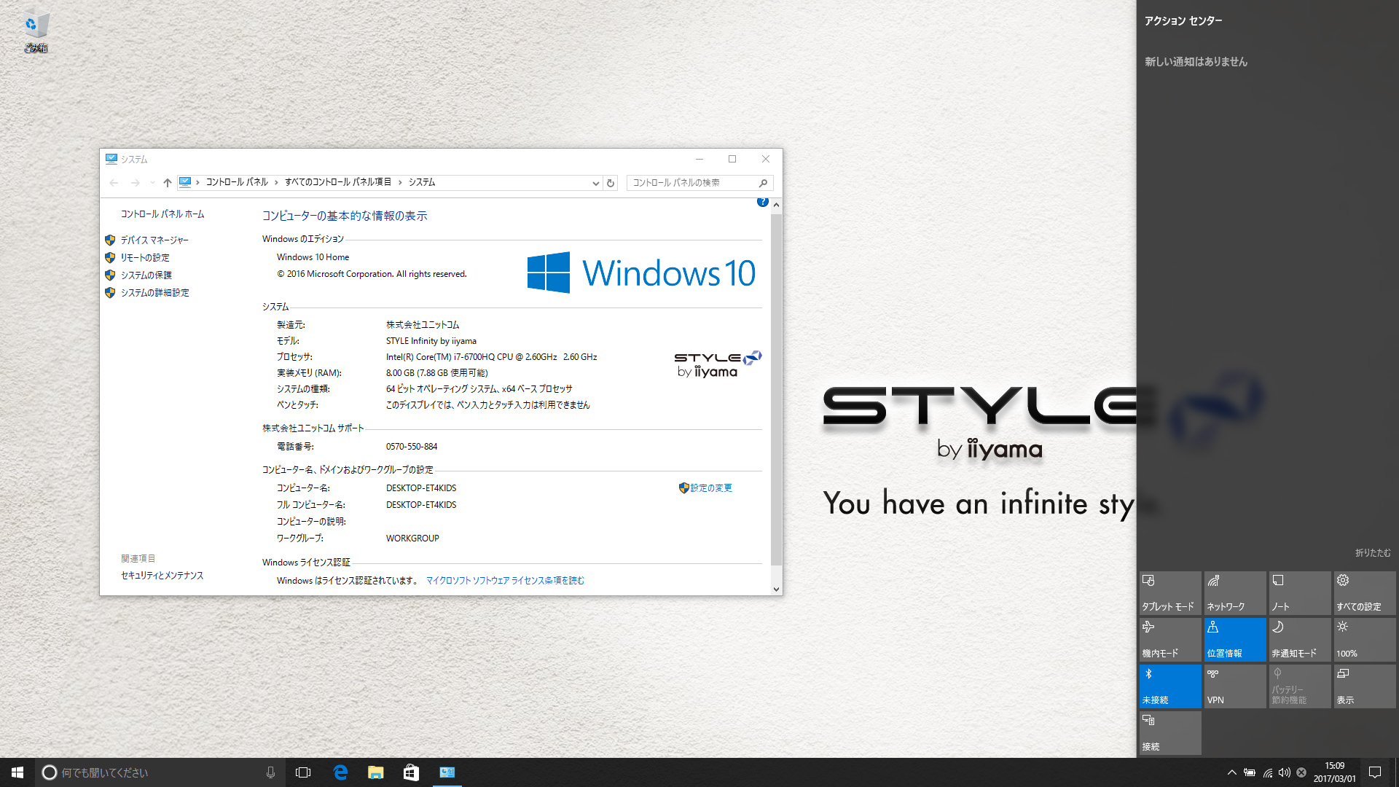Screen dimensions: 1399x787
Task: Click the Cortana microphone icon
Action: 270,772
